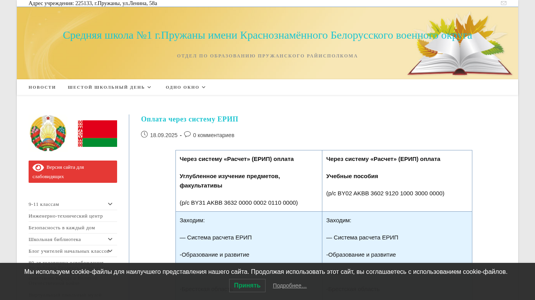The width and height of the screenshot is (535, 300).
Task: Click the Belarus coat of arms emblem
Action: [48, 133]
